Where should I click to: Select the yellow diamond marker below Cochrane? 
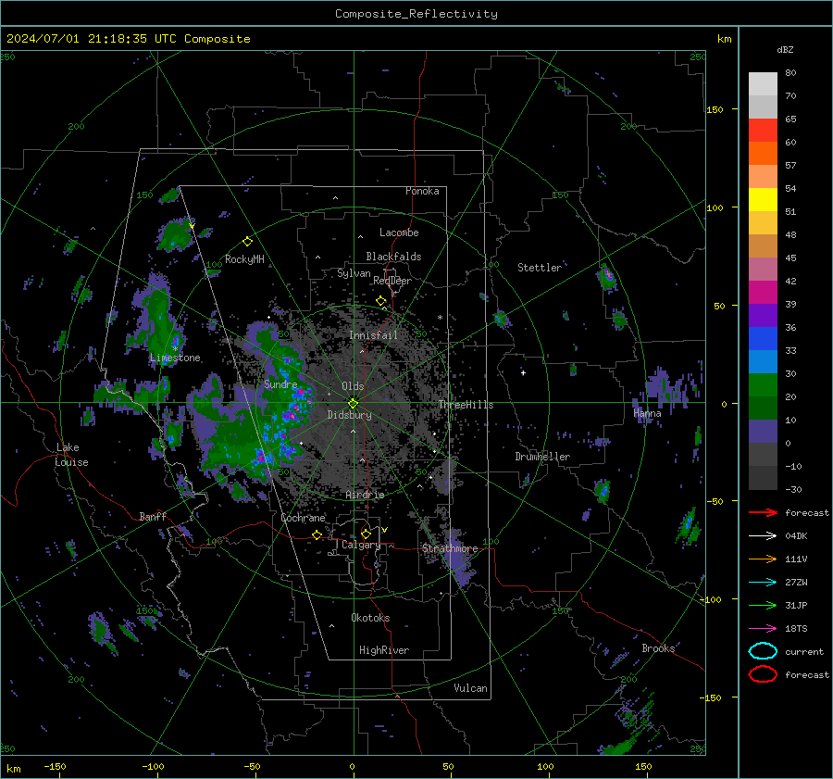(317, 534)
